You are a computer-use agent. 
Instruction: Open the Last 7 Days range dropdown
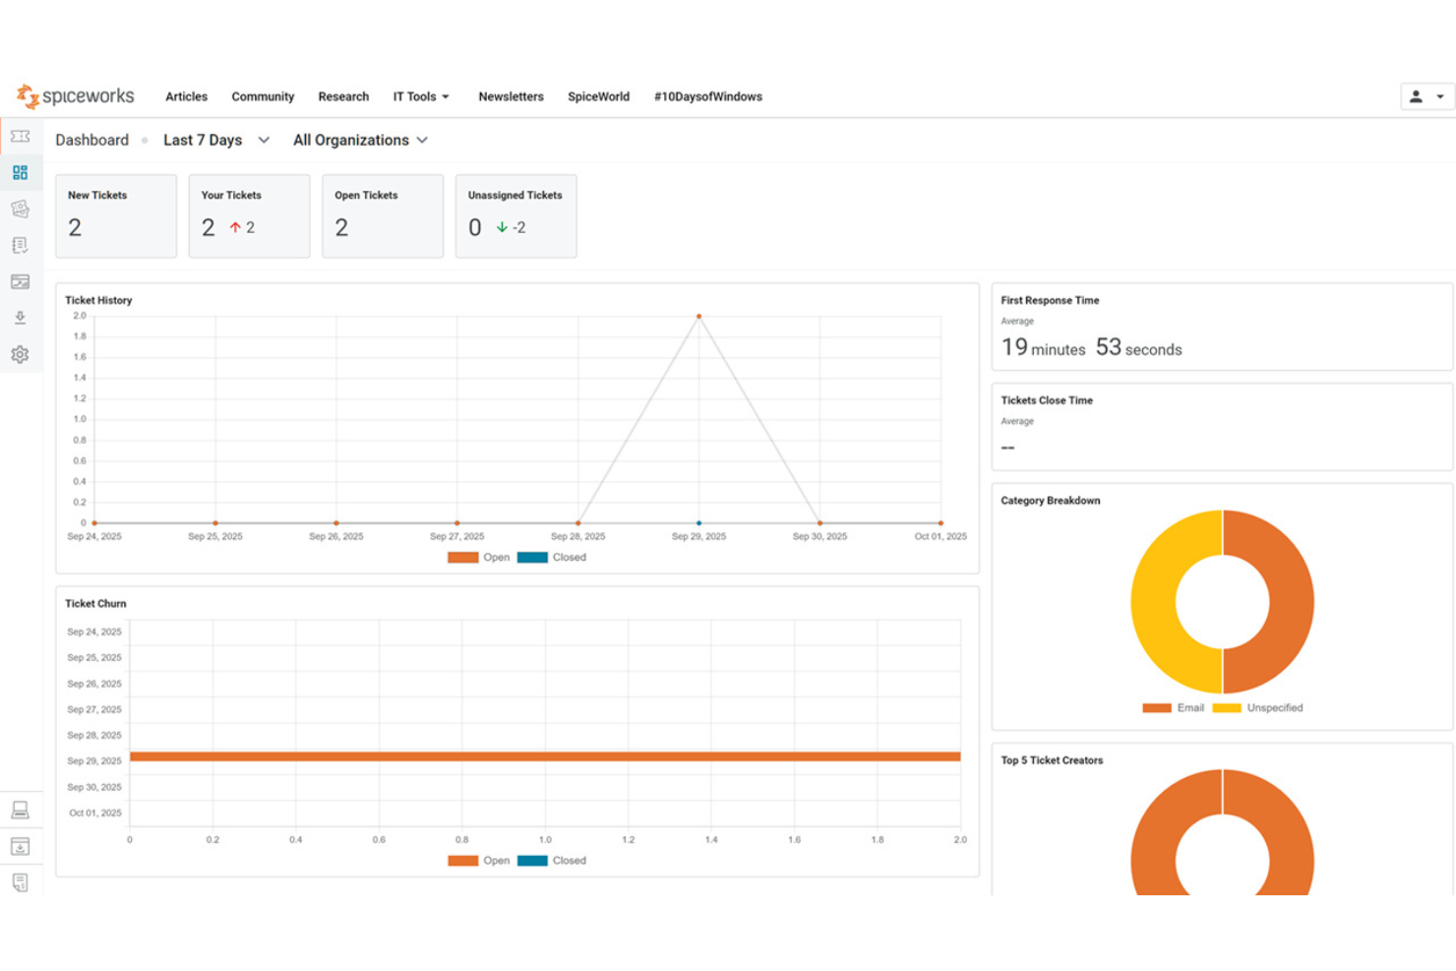[x=216, y=140]
